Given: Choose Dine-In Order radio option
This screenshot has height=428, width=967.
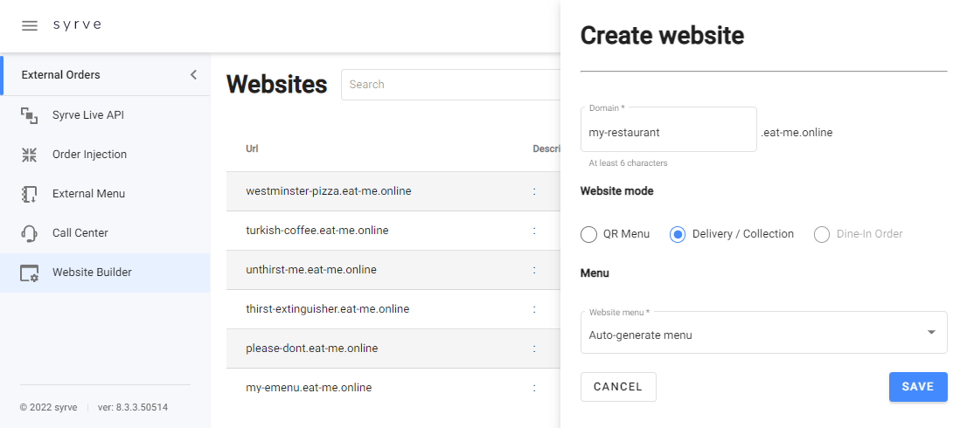Looking at the screenshot, I should (821, 234).
